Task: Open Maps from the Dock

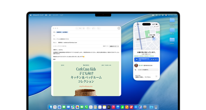Action: [73, 107]
